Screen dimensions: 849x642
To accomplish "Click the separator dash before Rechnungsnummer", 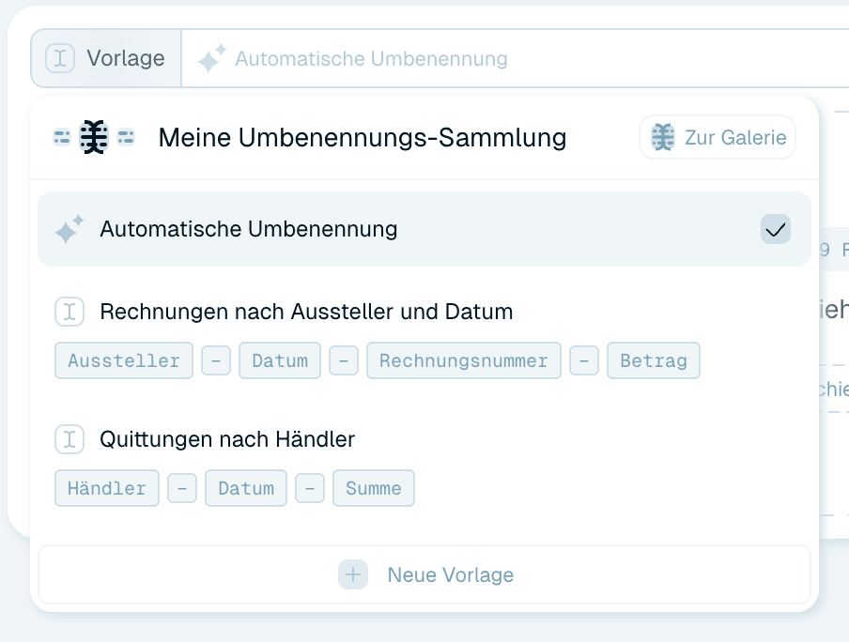I will (x=344, y=360).
